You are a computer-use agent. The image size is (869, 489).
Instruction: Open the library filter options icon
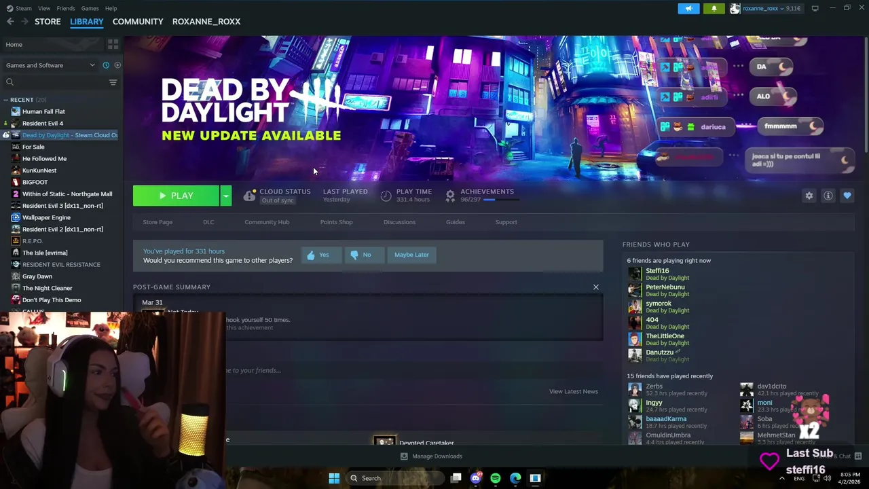pos(113,82)
